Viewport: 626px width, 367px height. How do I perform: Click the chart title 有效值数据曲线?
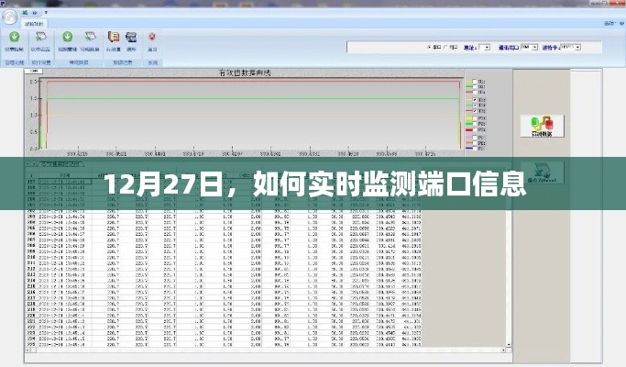coord(245,73)
